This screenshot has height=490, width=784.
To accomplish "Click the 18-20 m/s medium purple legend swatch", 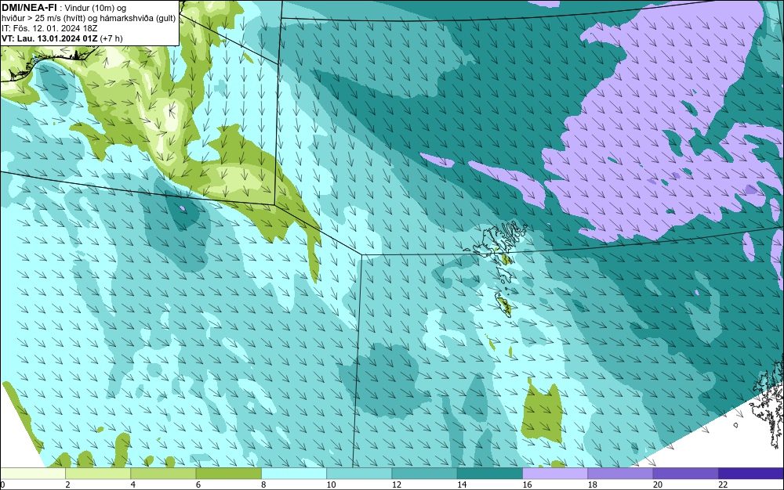I will (620, 473).
